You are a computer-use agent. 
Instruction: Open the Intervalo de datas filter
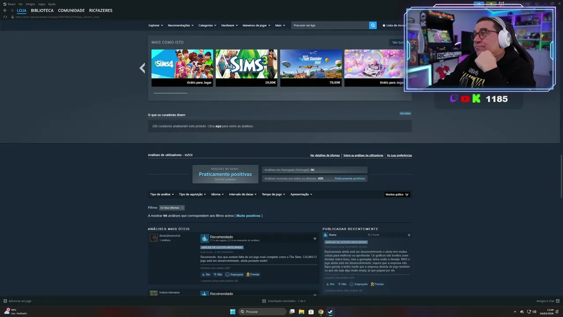click(x=243, y=194)
